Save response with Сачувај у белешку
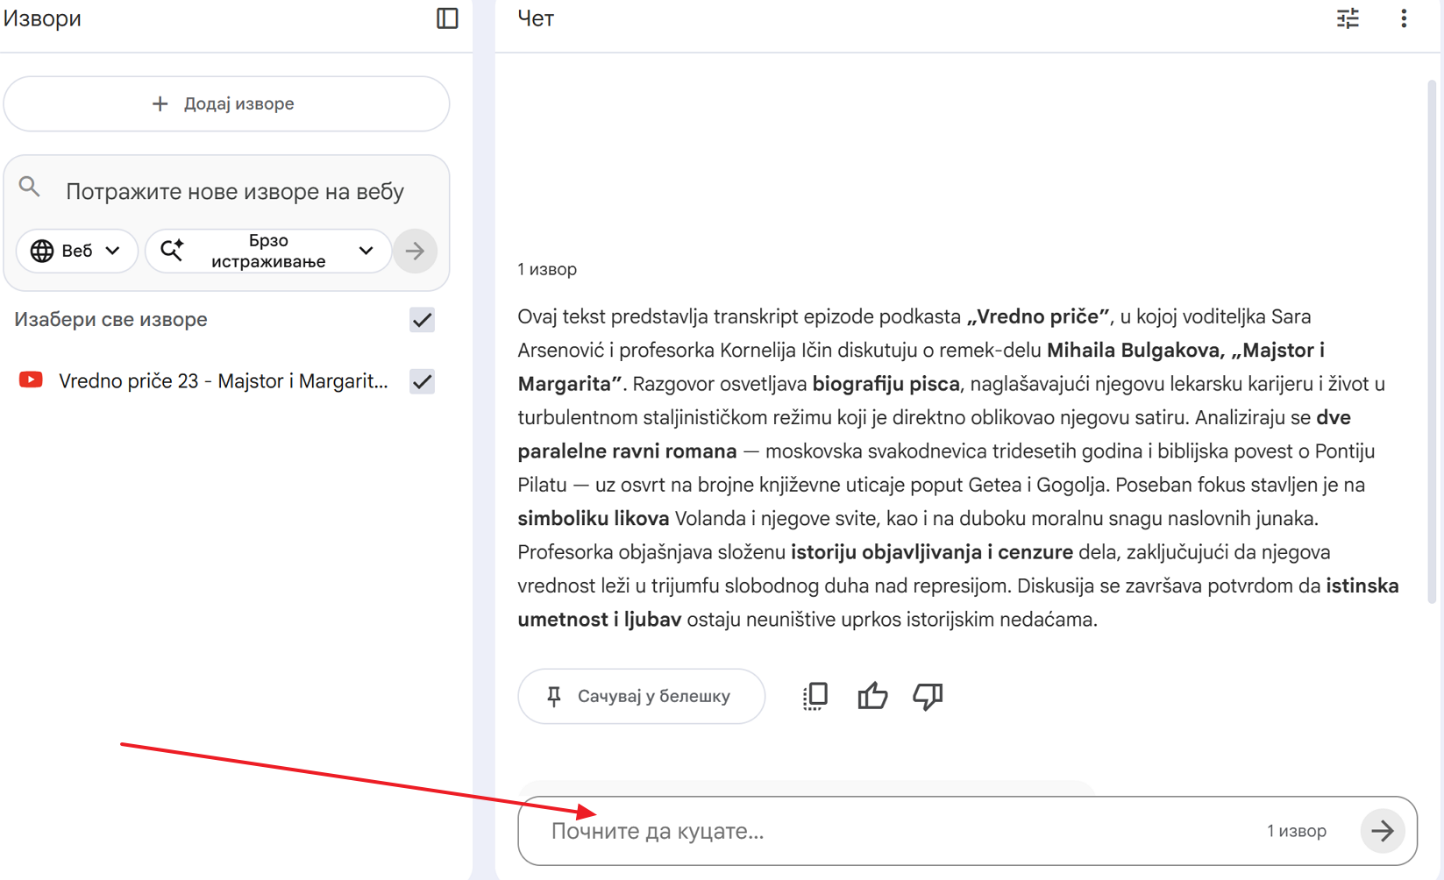 click(x=641, y=696)
